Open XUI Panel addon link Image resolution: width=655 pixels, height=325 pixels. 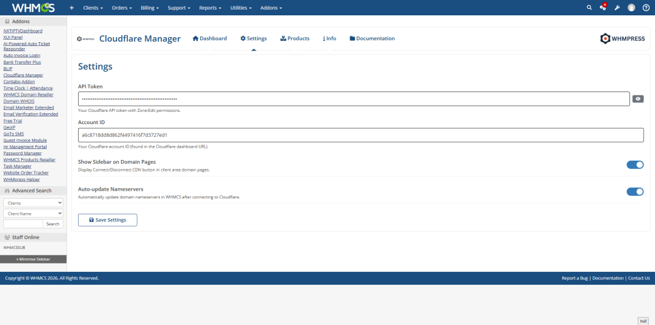tap(13, 37)
